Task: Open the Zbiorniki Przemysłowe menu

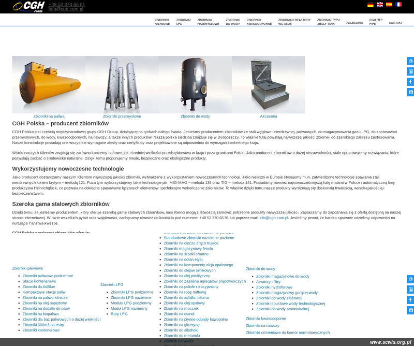Action: (x=208, y=22)
